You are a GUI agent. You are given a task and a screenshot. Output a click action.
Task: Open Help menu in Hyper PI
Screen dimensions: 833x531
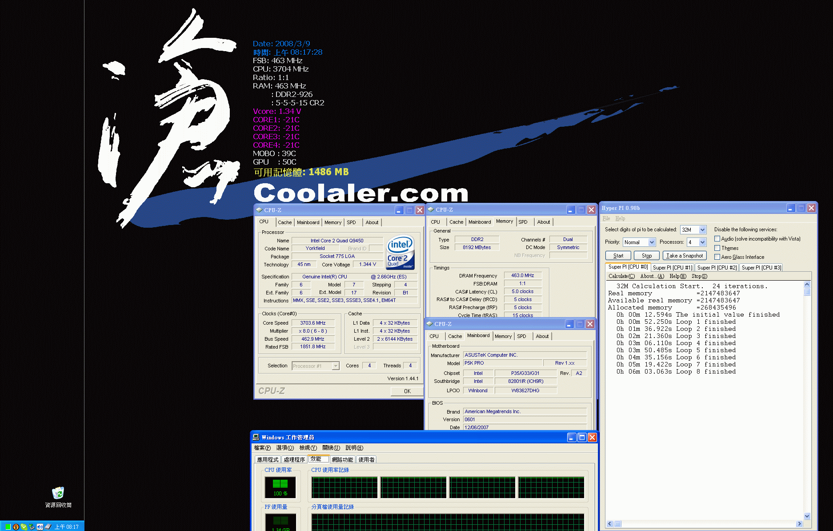pyautogui.click(x=620, y=218)
